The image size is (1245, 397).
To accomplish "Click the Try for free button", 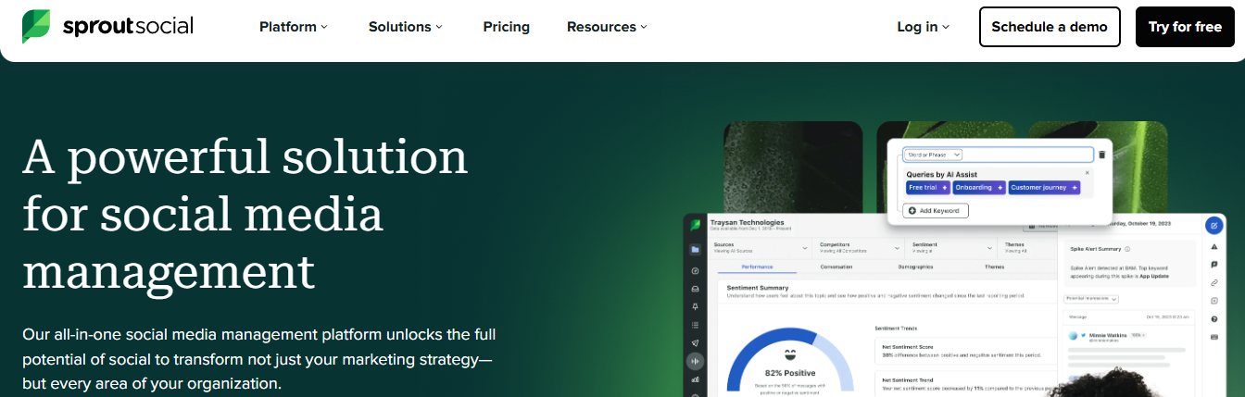I will (1185, 27).
